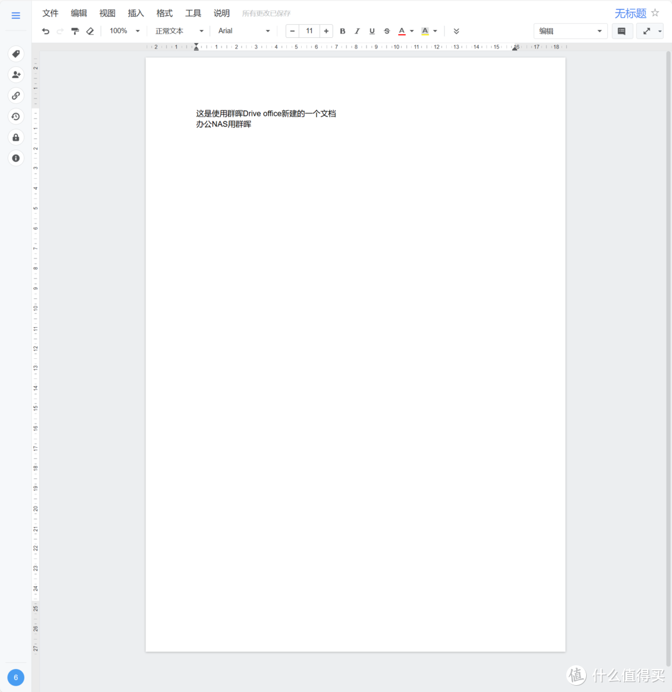Open the 插入 menu

tap(136, 13)
